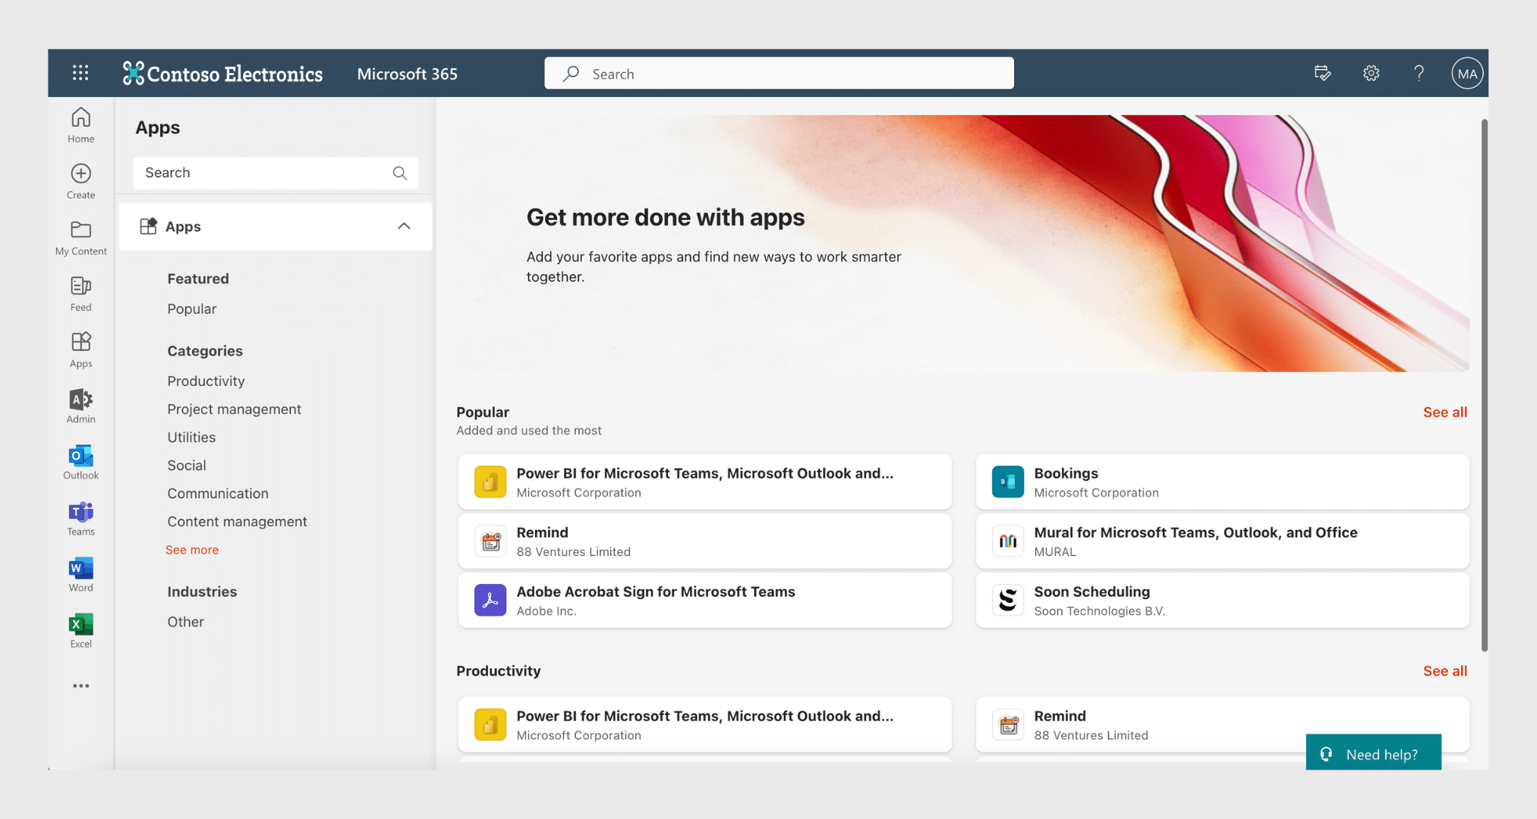This screenshot has width=1537, height=819.
Task: Open the MA account avatar menu
Action: pyautogui.click(x=1466, y=73)
